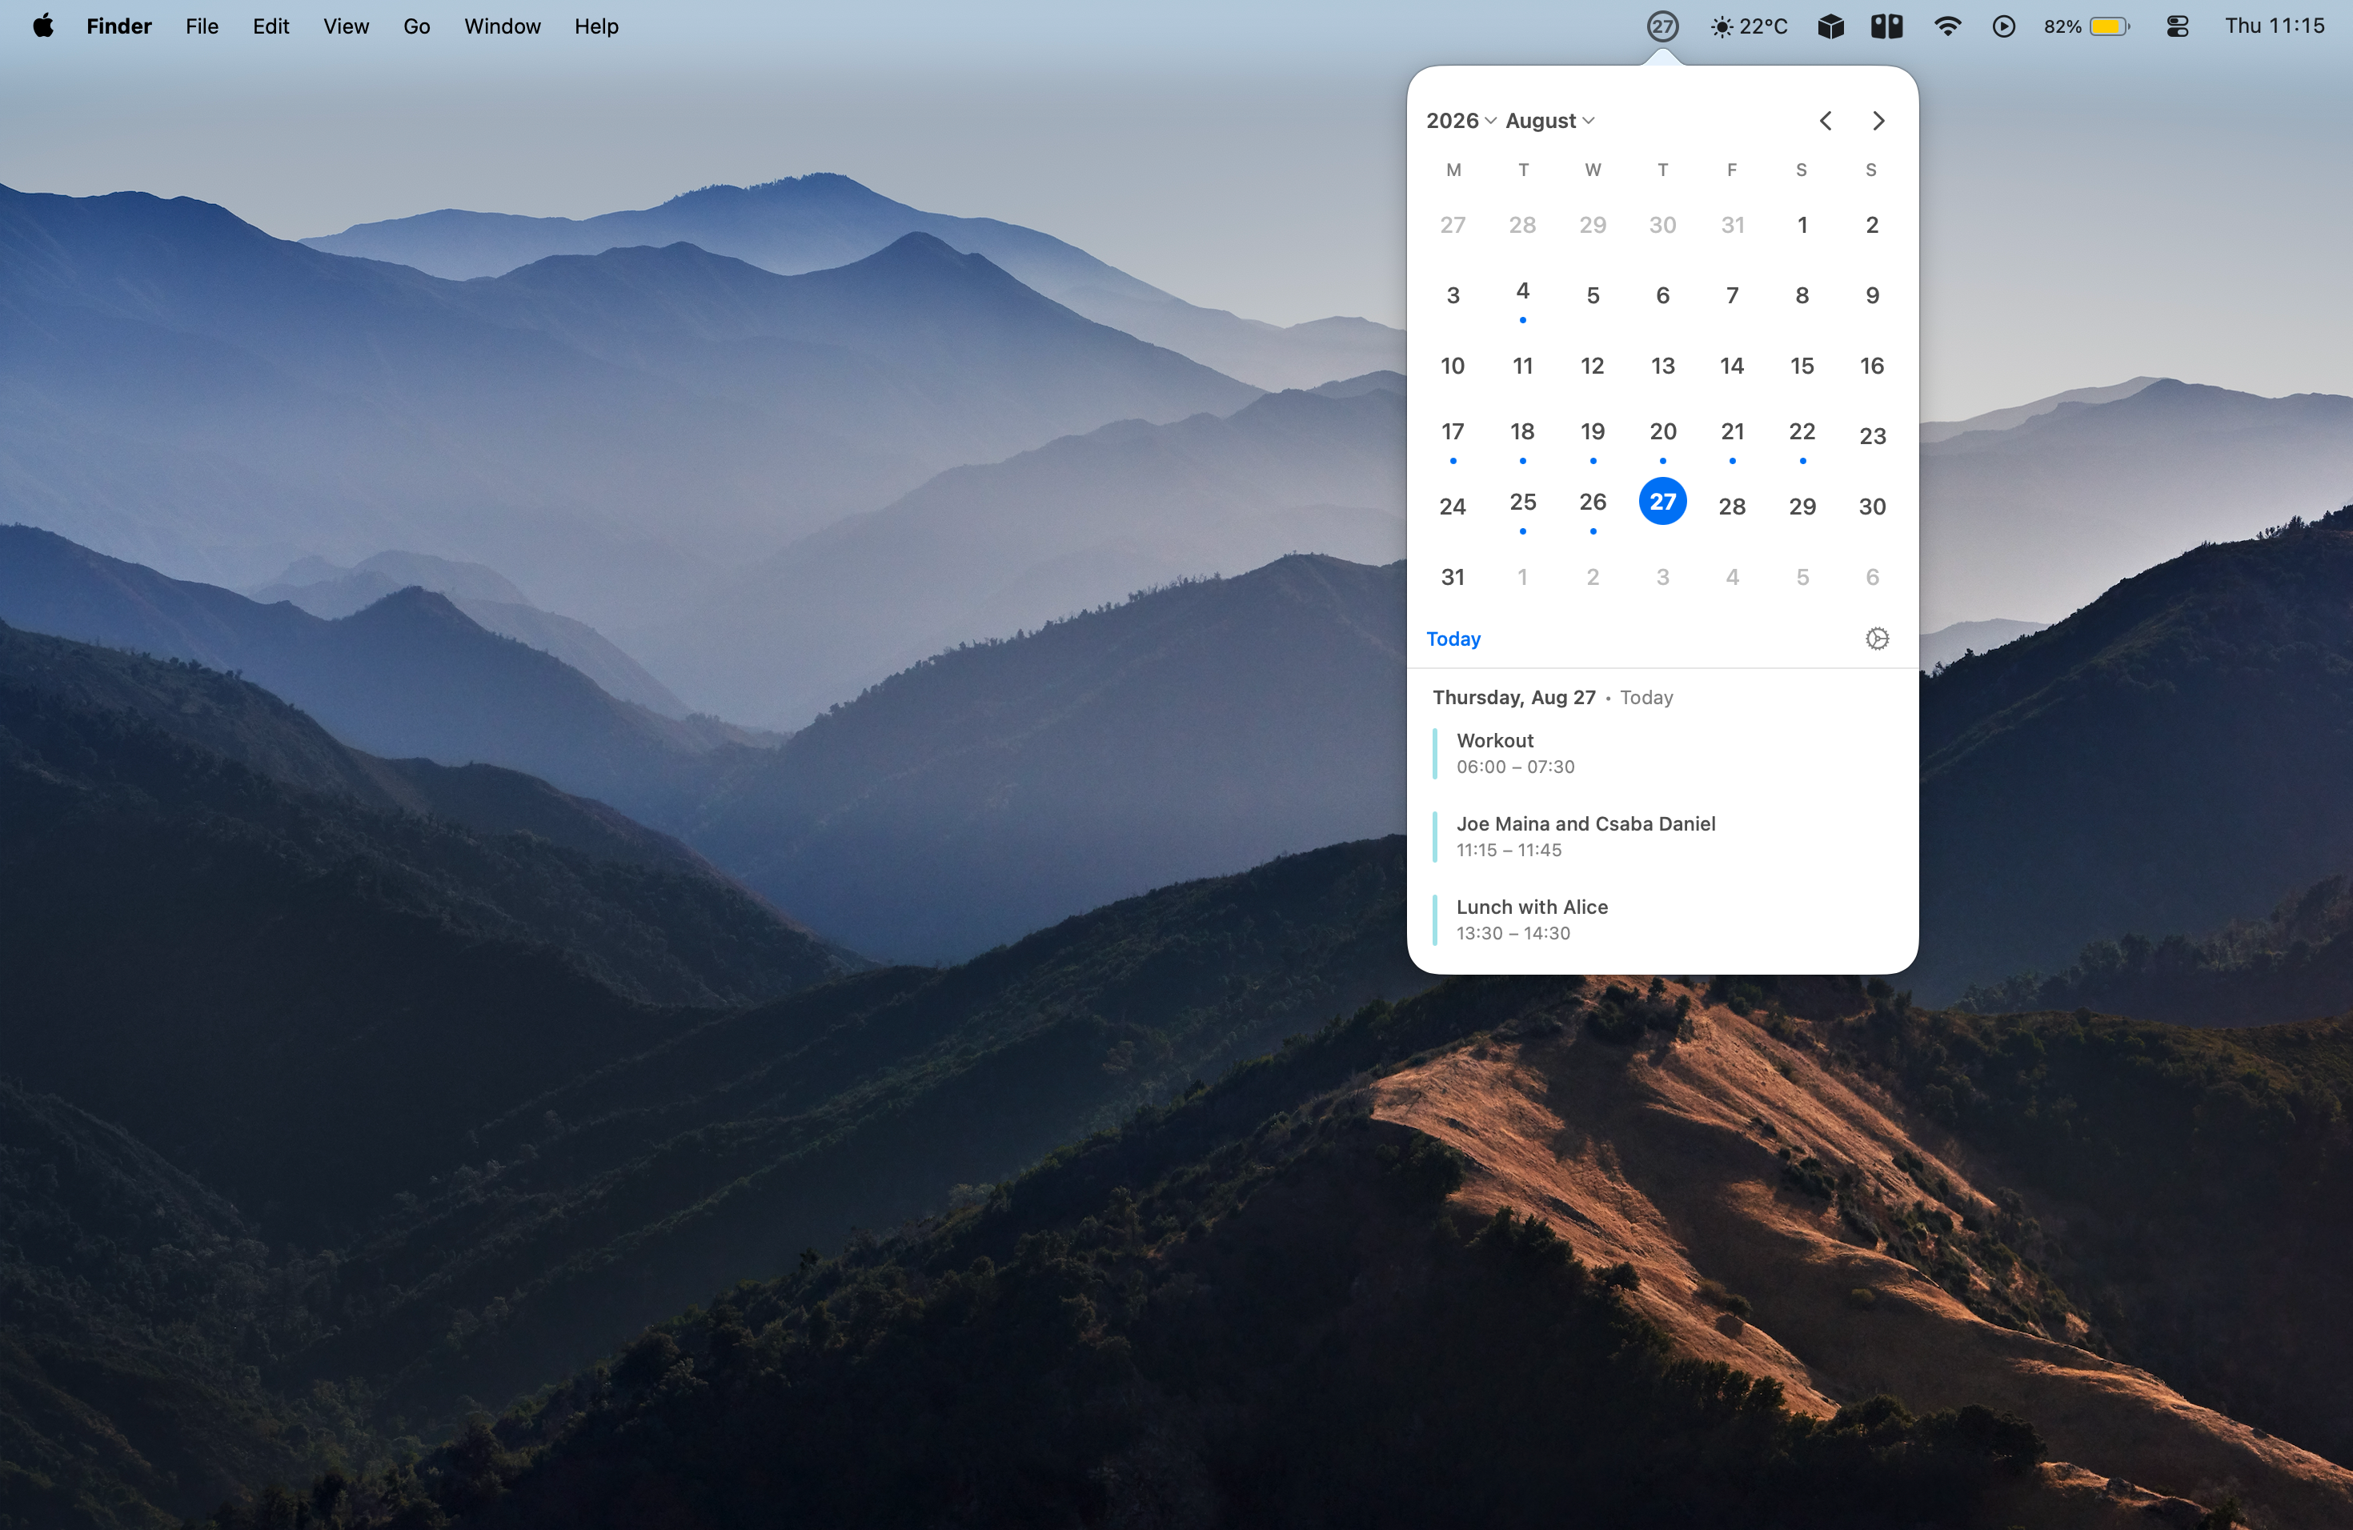The width and height of the screenshot is (2353, 1530).
Task: Select August 31 in the calendar
Action: [1453, 576]
